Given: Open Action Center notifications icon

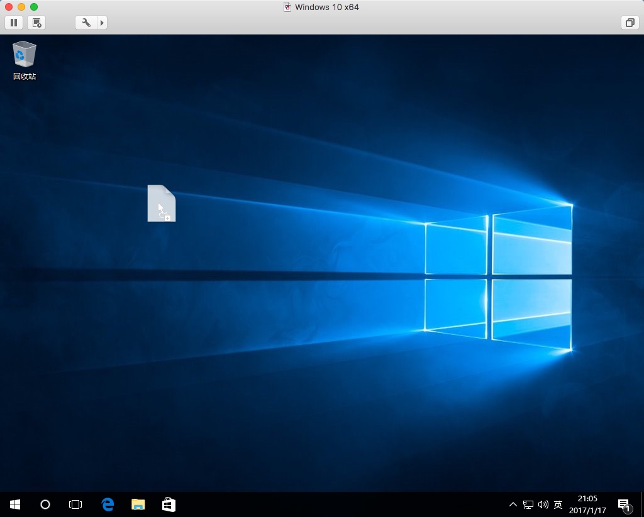Looking at the screenshot, I should tap(624, 504).
